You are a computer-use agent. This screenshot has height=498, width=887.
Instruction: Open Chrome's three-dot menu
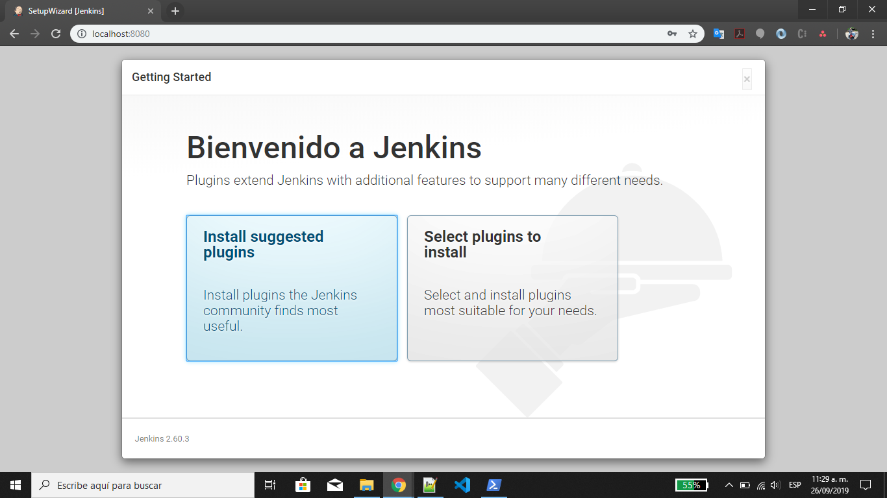pyautogui.click(x=873, y=34)
